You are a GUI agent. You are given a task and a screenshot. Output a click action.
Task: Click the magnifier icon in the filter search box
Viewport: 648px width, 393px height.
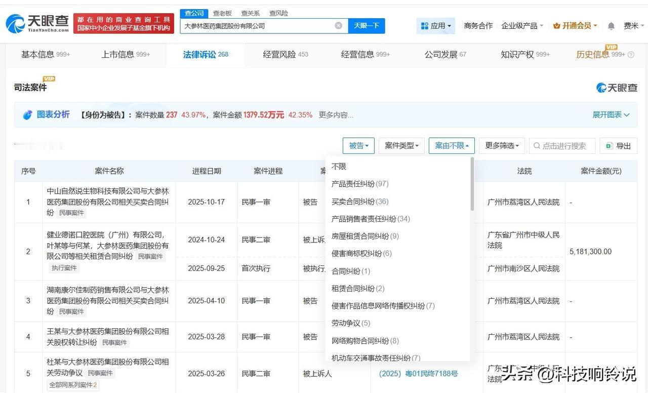coord(536,146)
